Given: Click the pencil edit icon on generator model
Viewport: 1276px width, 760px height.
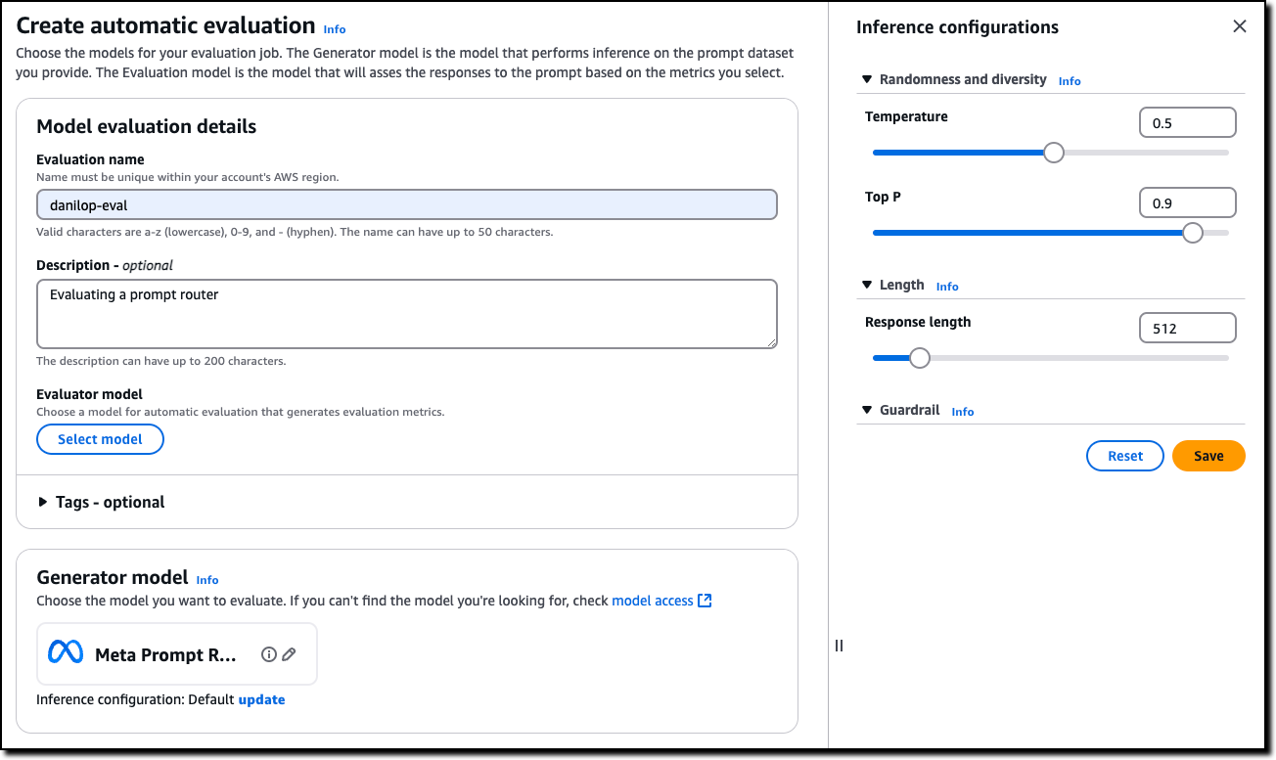Looking at the screenshot, I should 289,654.
